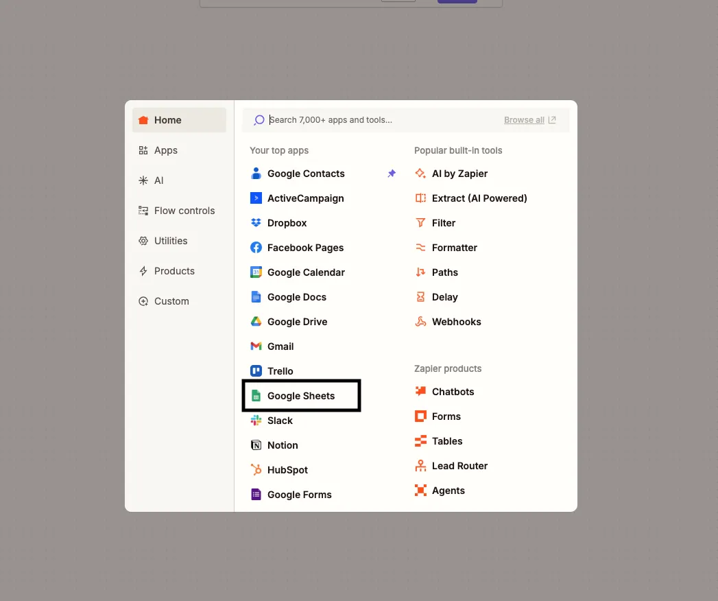Select the ActiveCampaign icon
The height and width of the screenshot is (601, 718).
(256, 198)
